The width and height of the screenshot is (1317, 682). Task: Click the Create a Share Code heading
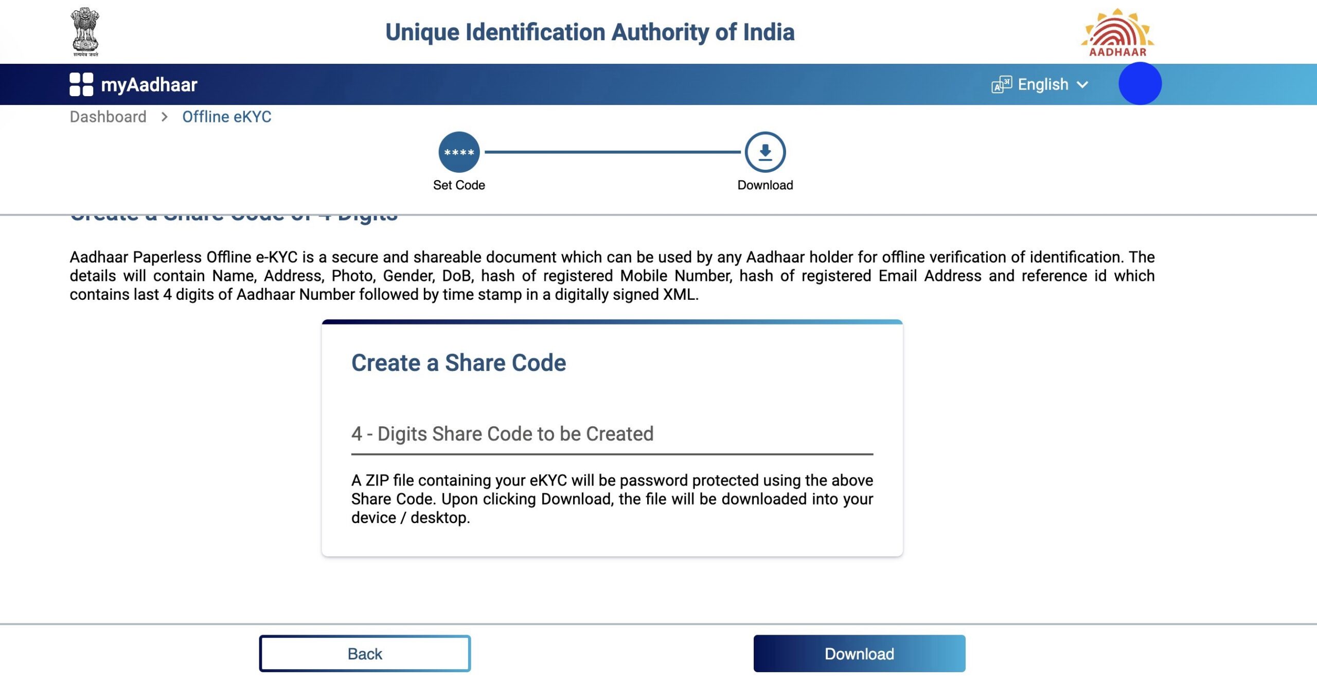458,363
